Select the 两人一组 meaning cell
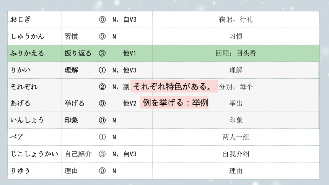Screen dimensions: 329x185 236,137
